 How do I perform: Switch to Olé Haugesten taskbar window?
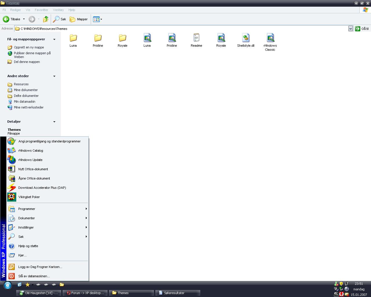[x=39, y=293]
